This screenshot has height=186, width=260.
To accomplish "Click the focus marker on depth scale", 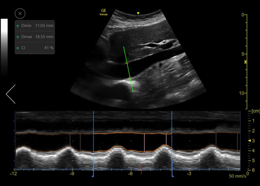I will click(x=245, y=62).
